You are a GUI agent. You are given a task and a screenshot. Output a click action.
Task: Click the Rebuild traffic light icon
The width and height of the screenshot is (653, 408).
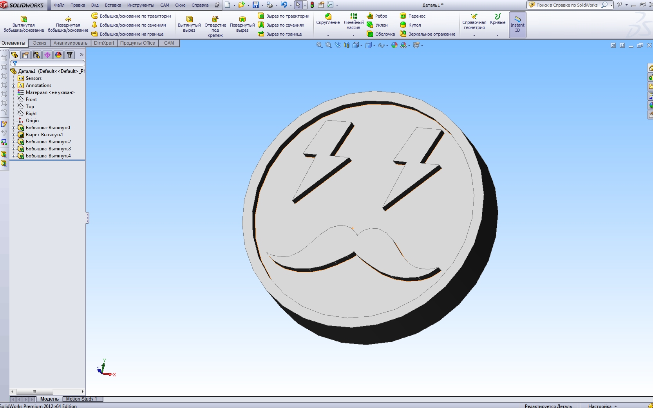[x=312, y=5]
